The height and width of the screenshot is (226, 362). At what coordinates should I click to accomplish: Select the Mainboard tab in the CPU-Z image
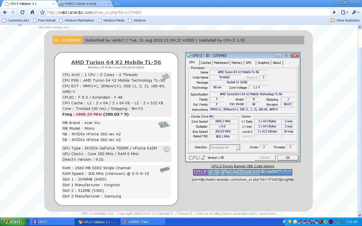click(x=221, y=63)
